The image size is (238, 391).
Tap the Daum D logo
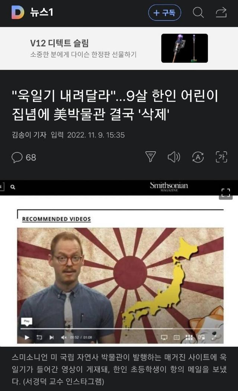point(18,12)
